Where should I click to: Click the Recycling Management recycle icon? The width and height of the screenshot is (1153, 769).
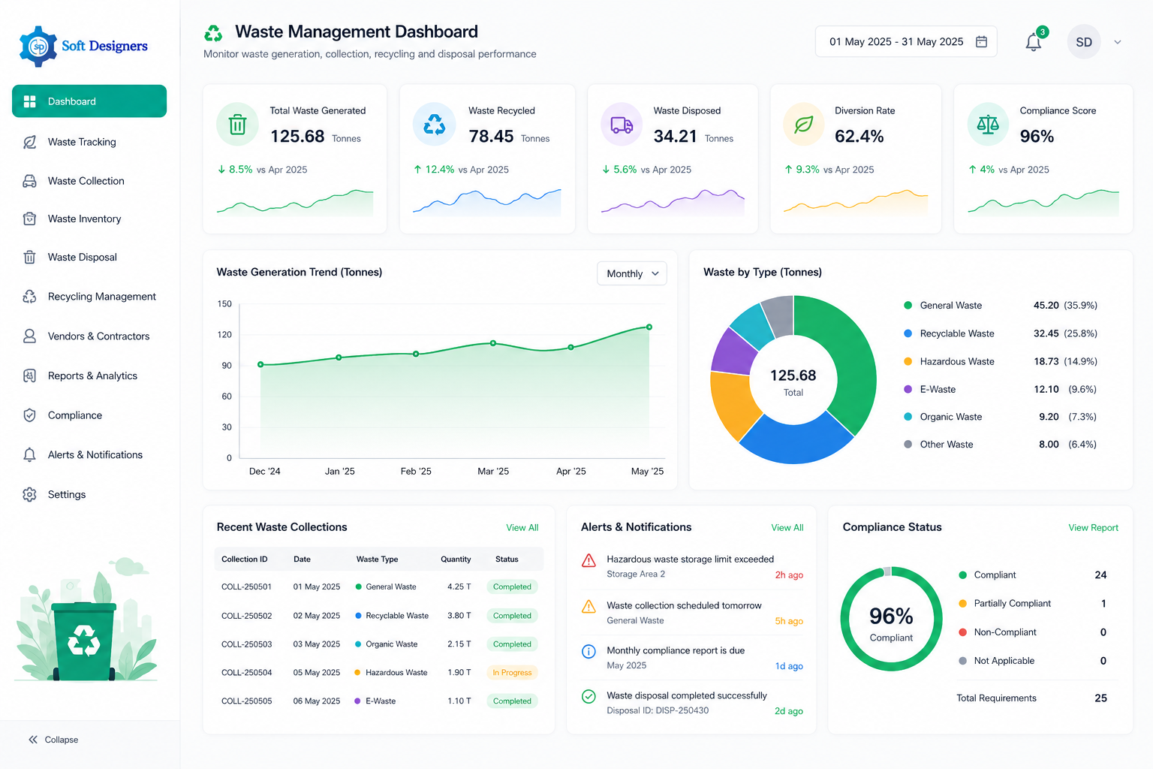[x=30, y=297]
